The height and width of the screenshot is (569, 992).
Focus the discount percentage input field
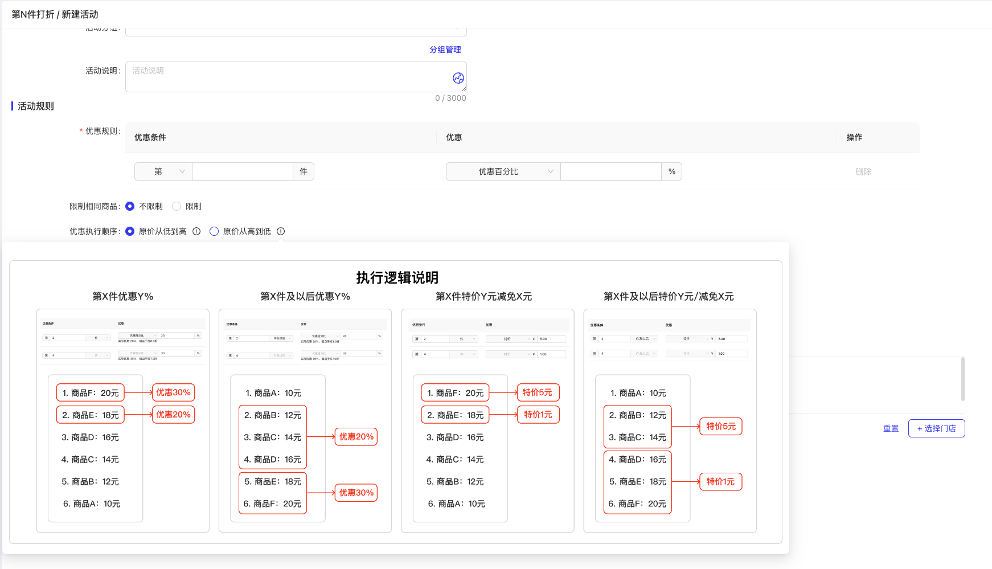(610, 171)
